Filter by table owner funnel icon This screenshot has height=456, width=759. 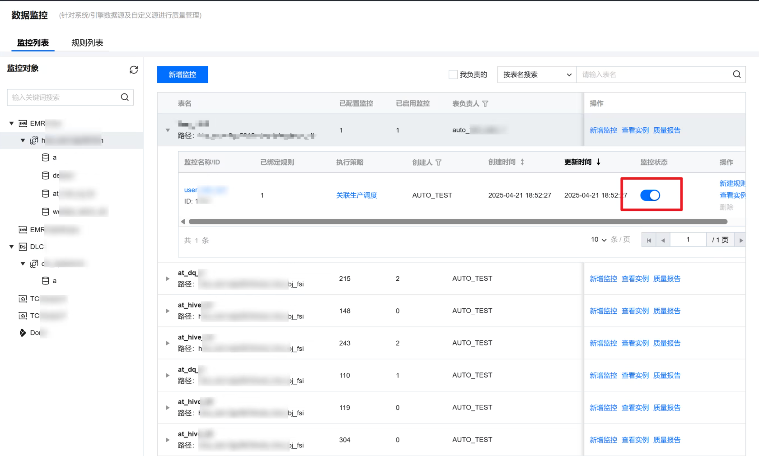click(485, 104)
